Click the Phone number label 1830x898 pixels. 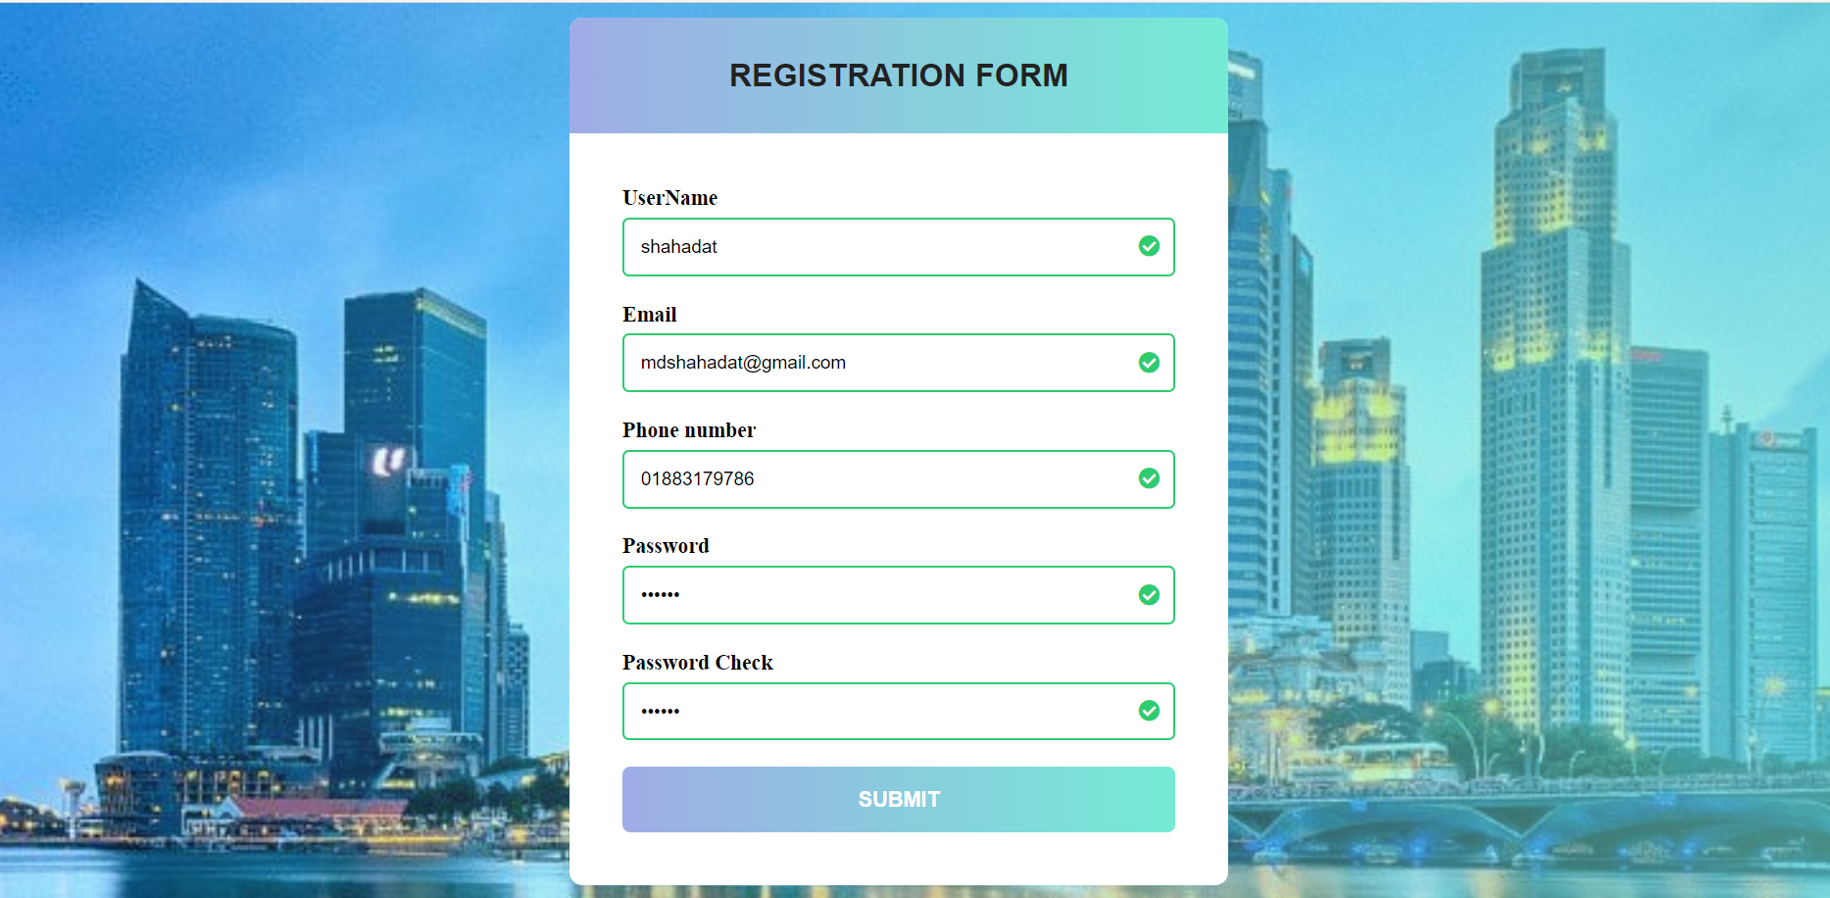689,430
